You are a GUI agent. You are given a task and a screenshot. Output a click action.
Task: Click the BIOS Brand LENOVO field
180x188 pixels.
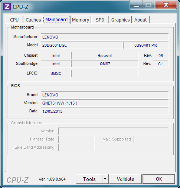coord(105,95)
